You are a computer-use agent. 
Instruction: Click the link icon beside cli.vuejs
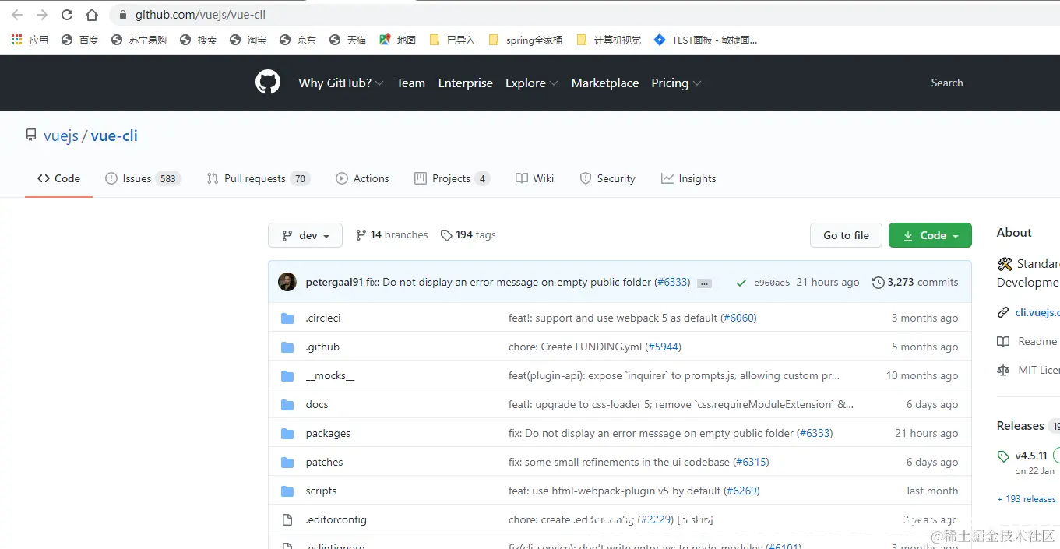click(1003, 312)
